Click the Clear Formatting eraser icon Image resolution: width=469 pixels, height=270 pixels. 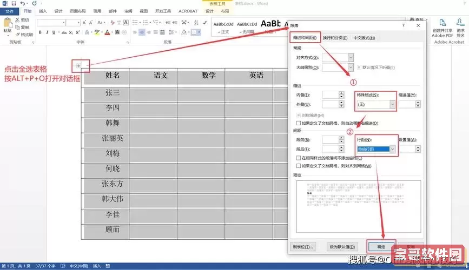(x=112, y=22)
